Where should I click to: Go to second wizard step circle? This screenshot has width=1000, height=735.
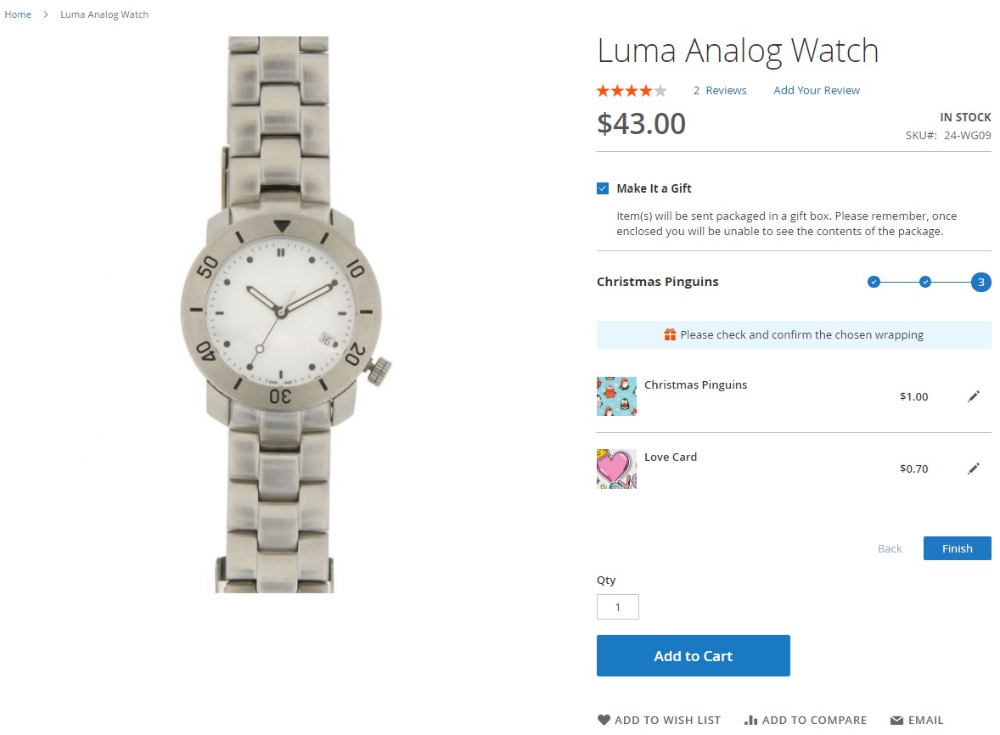(x=925, y=282)
